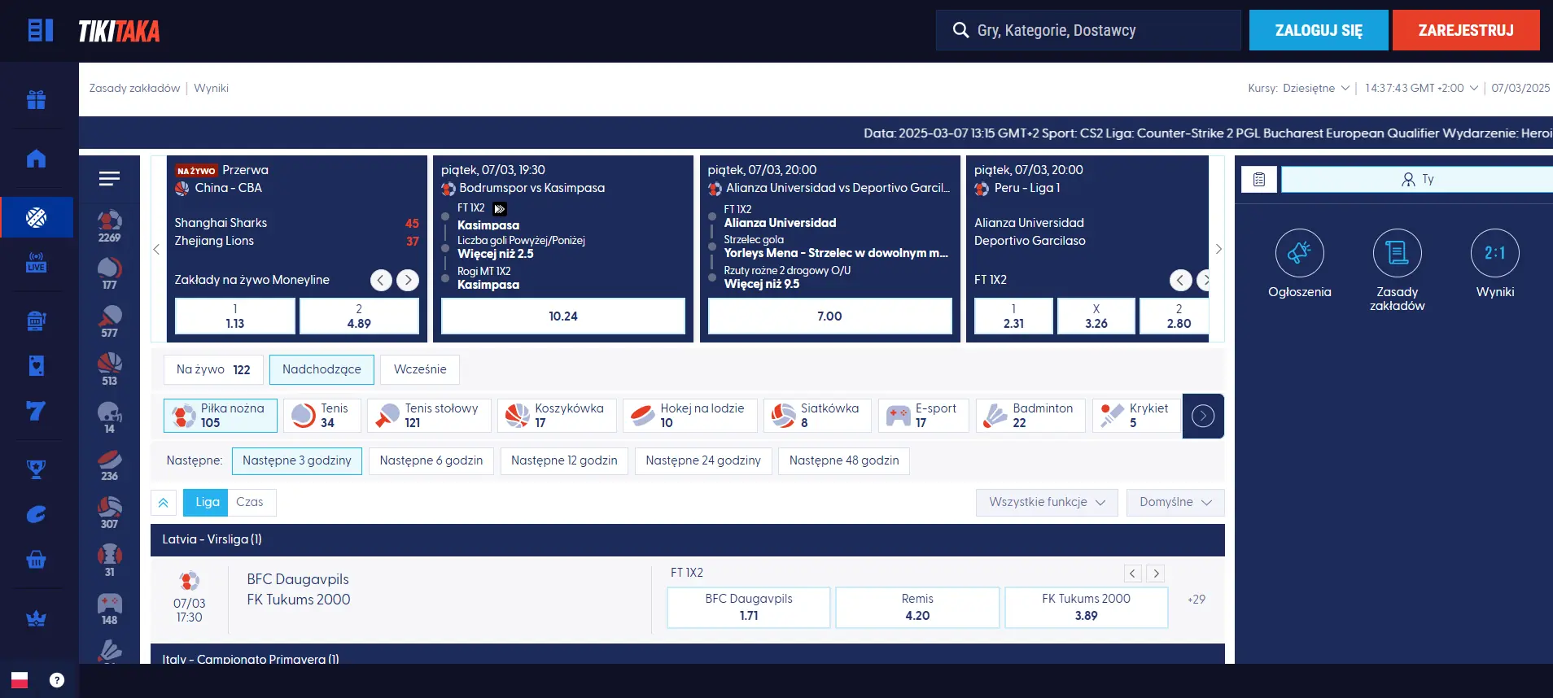
Task: Select table tennis icon with 577 count
Action: (110, 320)
